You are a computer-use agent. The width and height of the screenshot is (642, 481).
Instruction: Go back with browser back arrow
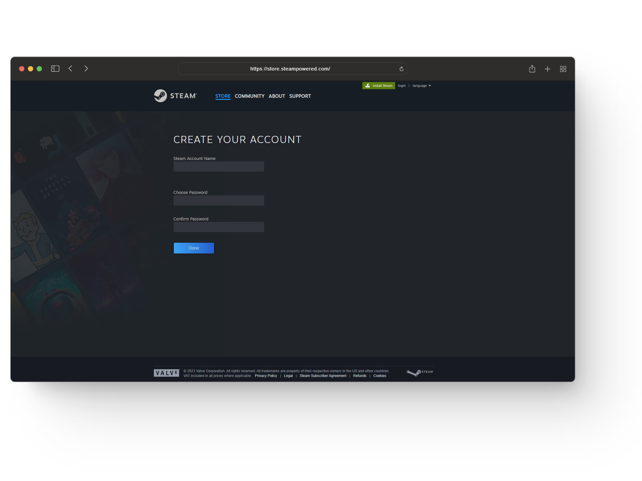coord(71,68)
